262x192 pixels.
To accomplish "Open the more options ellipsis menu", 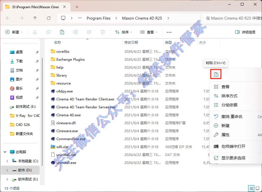I will tap(169, 32).
